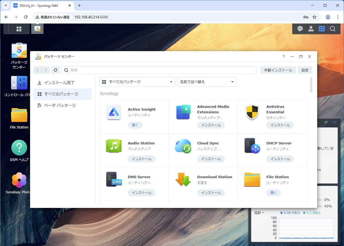
Task: Open the DSM main menu grid icon
Action: coord(19,29)
